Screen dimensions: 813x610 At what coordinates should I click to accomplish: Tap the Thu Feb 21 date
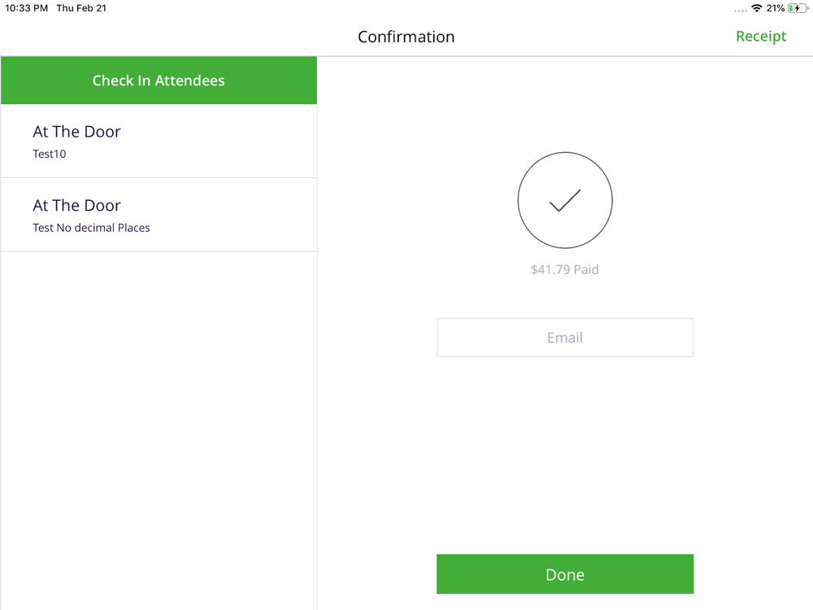81,8
